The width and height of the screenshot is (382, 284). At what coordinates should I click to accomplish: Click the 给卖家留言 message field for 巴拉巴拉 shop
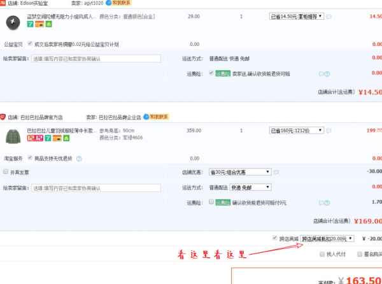point(96,188)
